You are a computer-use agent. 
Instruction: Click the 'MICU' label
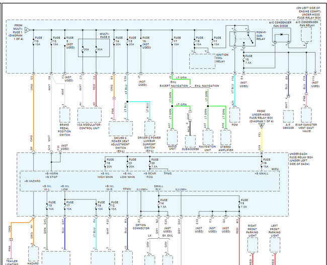[x=275, y=169]
